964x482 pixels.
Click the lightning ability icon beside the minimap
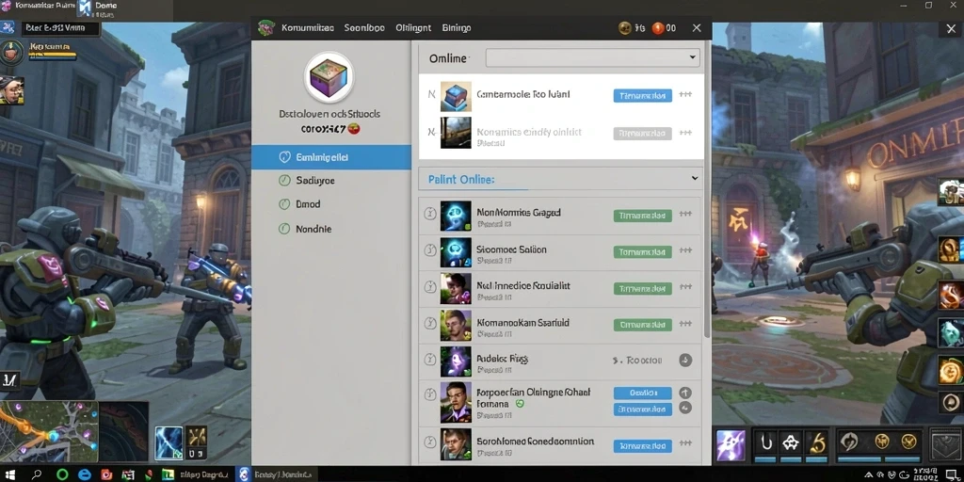(x=169, y=443)
